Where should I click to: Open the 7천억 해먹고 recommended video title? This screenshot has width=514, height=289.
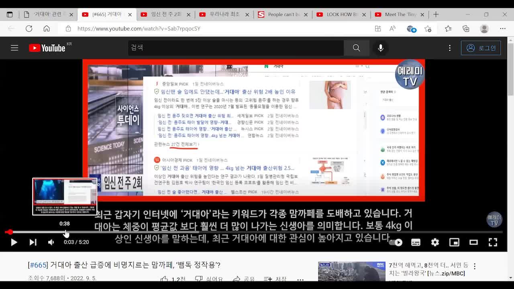pos(428,269)
